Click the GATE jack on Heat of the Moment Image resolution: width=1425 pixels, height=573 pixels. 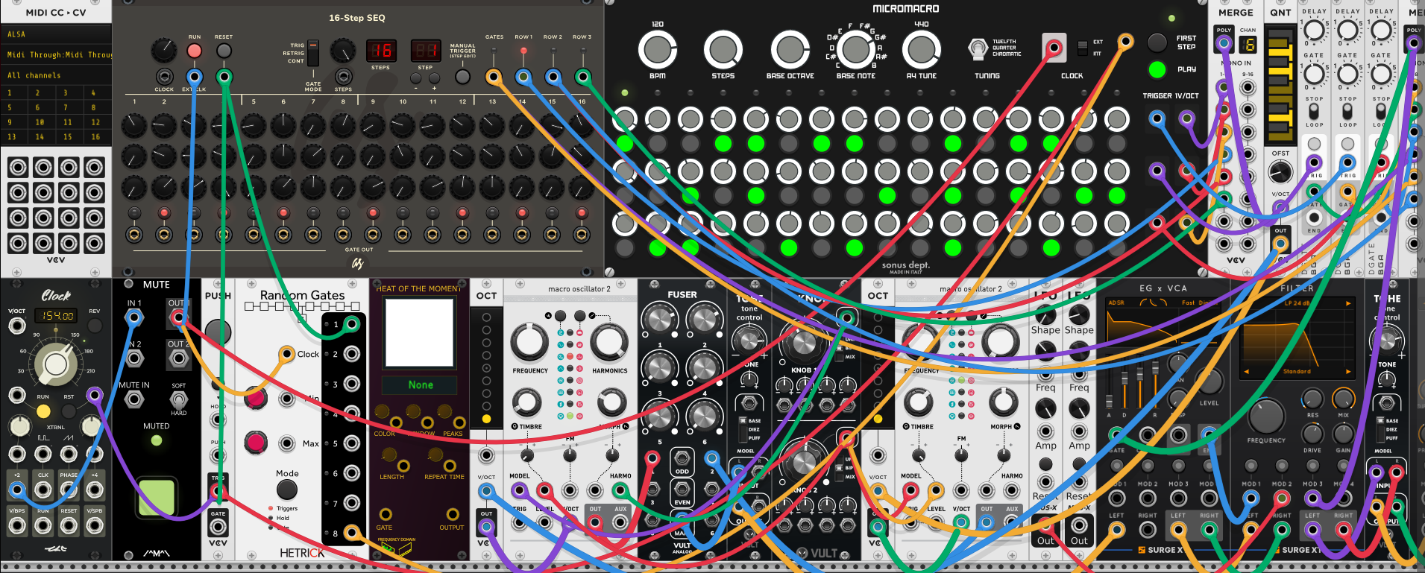click(x=386, y=514)
